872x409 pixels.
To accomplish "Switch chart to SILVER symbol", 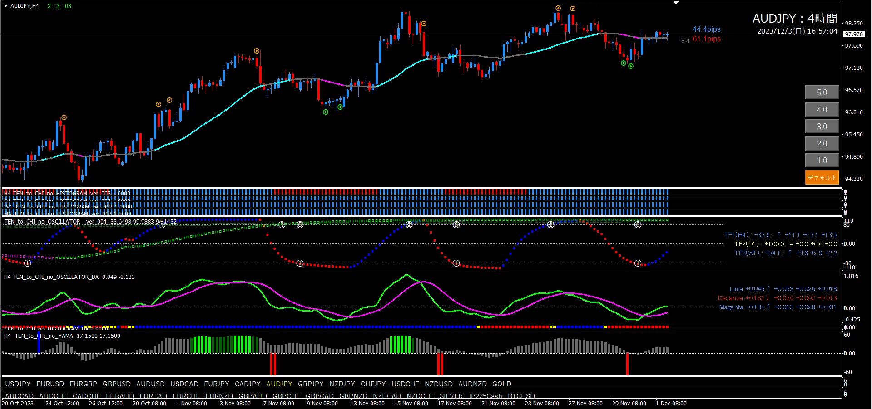I will (451, 396).
